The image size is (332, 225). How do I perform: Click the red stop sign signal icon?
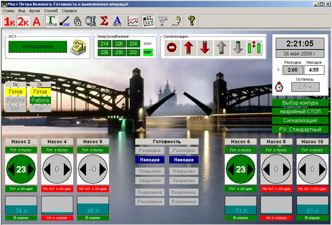pyautogui.click(x=171, y=47)
